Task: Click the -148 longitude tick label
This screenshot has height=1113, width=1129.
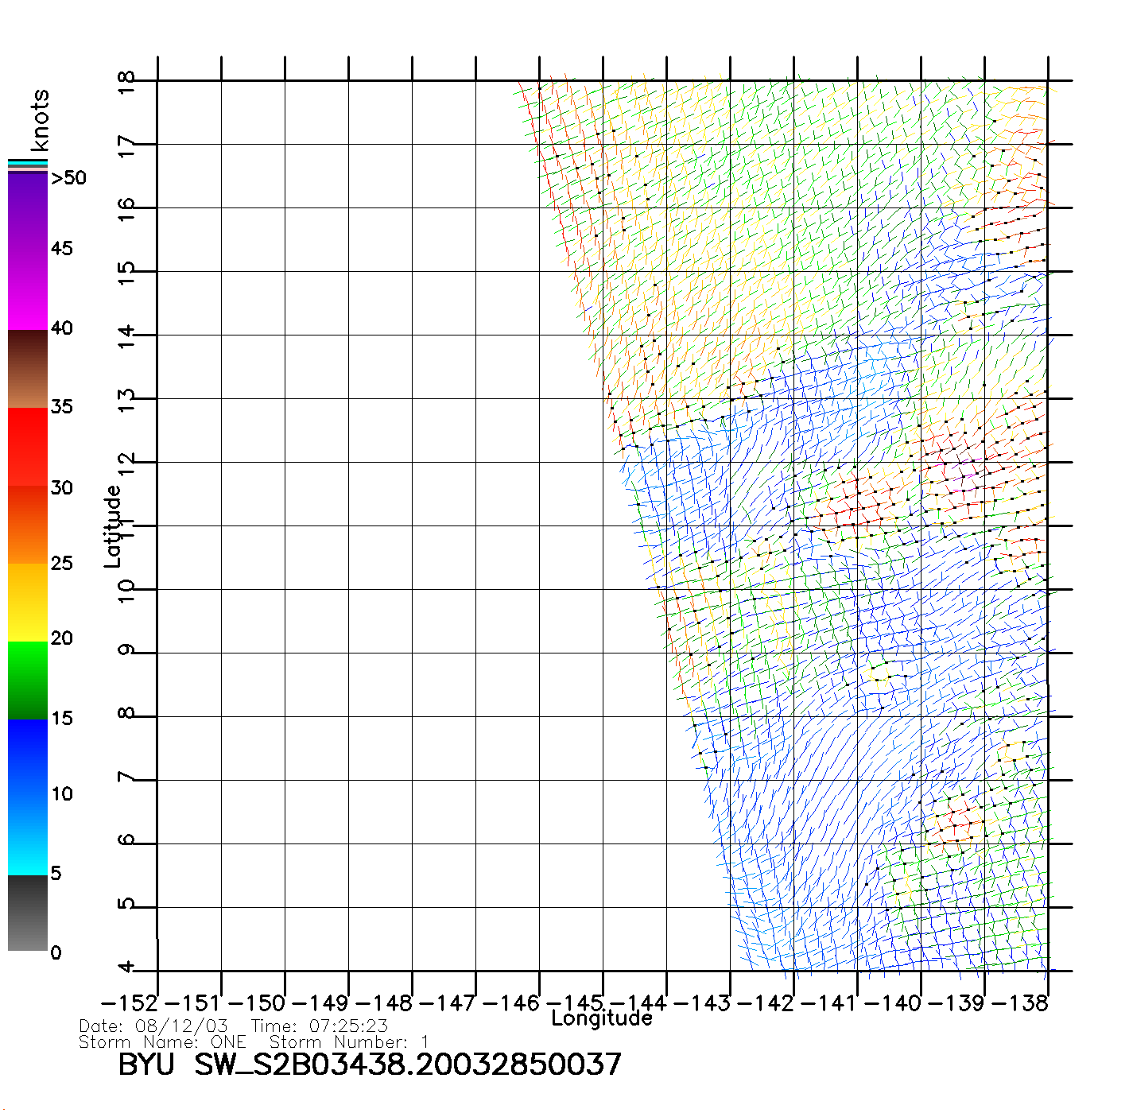Action: click(x=385, y=1003)
